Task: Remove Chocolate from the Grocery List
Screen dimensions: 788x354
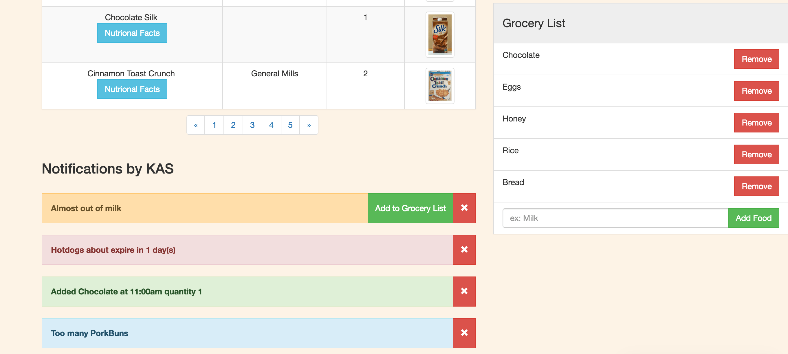Action: tap(756, 59)
